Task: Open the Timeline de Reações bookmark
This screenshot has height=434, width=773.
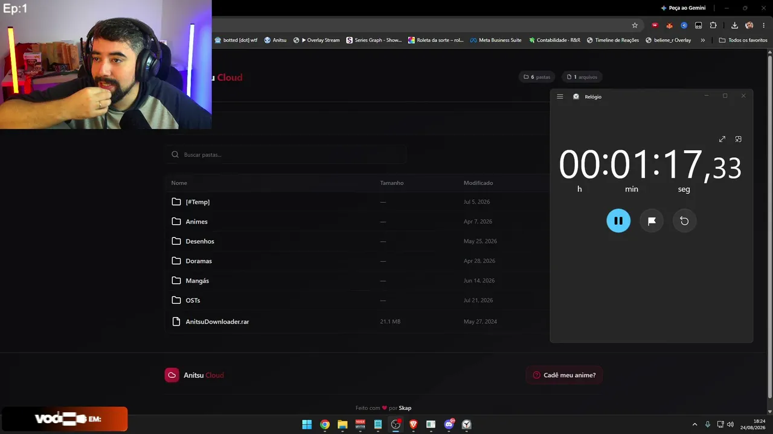Action: [612, 40]
